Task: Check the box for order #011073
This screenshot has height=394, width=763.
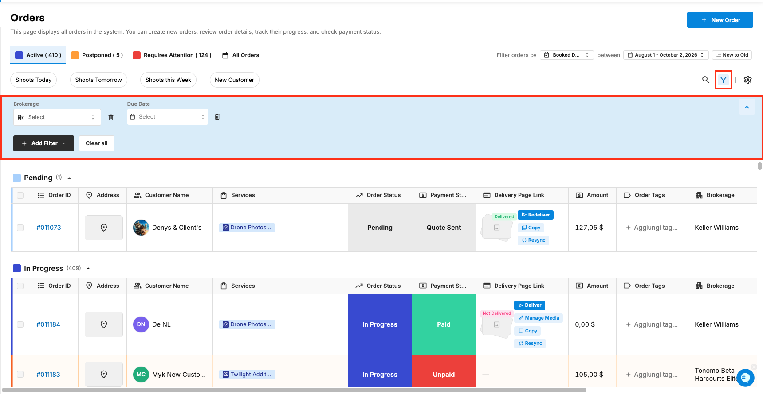Action: [20, 228]
